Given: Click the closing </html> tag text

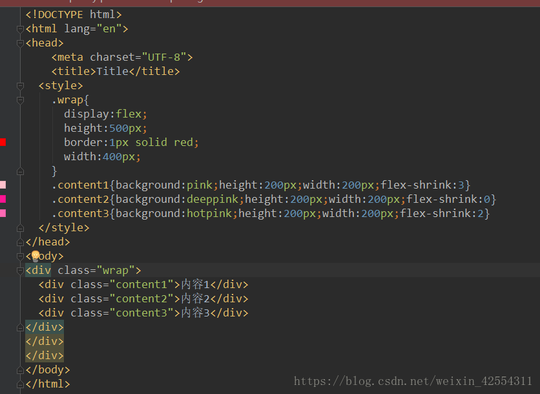Looking at the screenshot, I should [48, 384].
